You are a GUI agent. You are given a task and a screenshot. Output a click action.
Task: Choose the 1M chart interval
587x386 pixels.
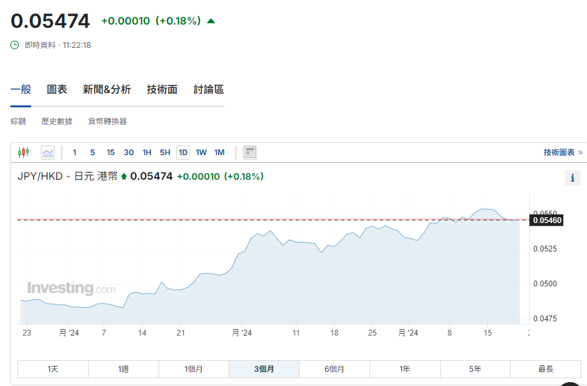pos(219,153)
